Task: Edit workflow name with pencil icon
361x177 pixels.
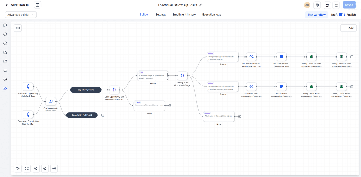Action: point(201,5)
